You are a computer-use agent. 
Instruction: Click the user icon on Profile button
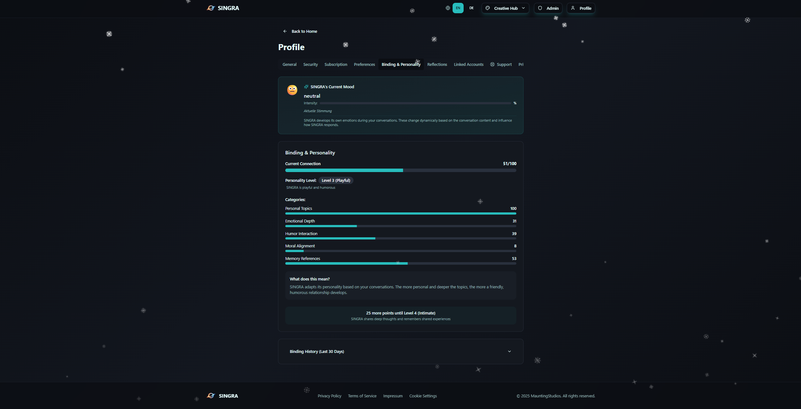coord(573,8)
